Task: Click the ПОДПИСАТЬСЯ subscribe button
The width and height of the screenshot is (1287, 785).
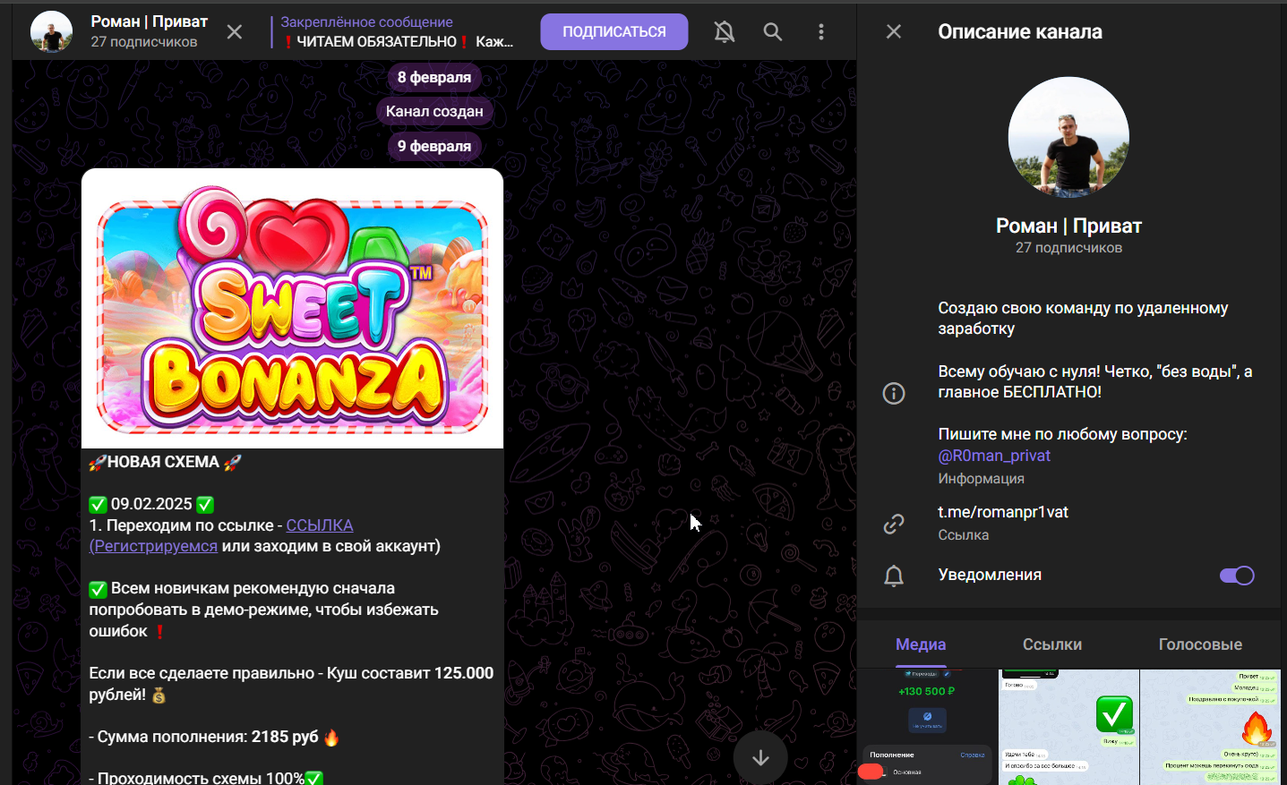Action: click(x=614, y=31)
